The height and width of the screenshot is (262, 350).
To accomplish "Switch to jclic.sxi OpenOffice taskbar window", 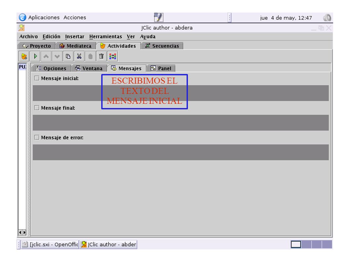I will (x=50, y=244).
